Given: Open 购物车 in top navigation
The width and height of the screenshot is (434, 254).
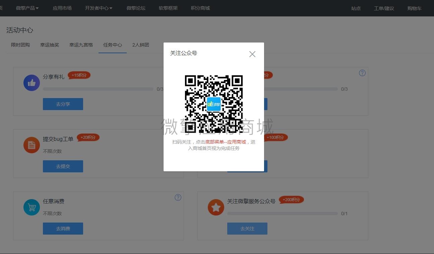Looking at the screenshot, I should [x=415, y=8].
